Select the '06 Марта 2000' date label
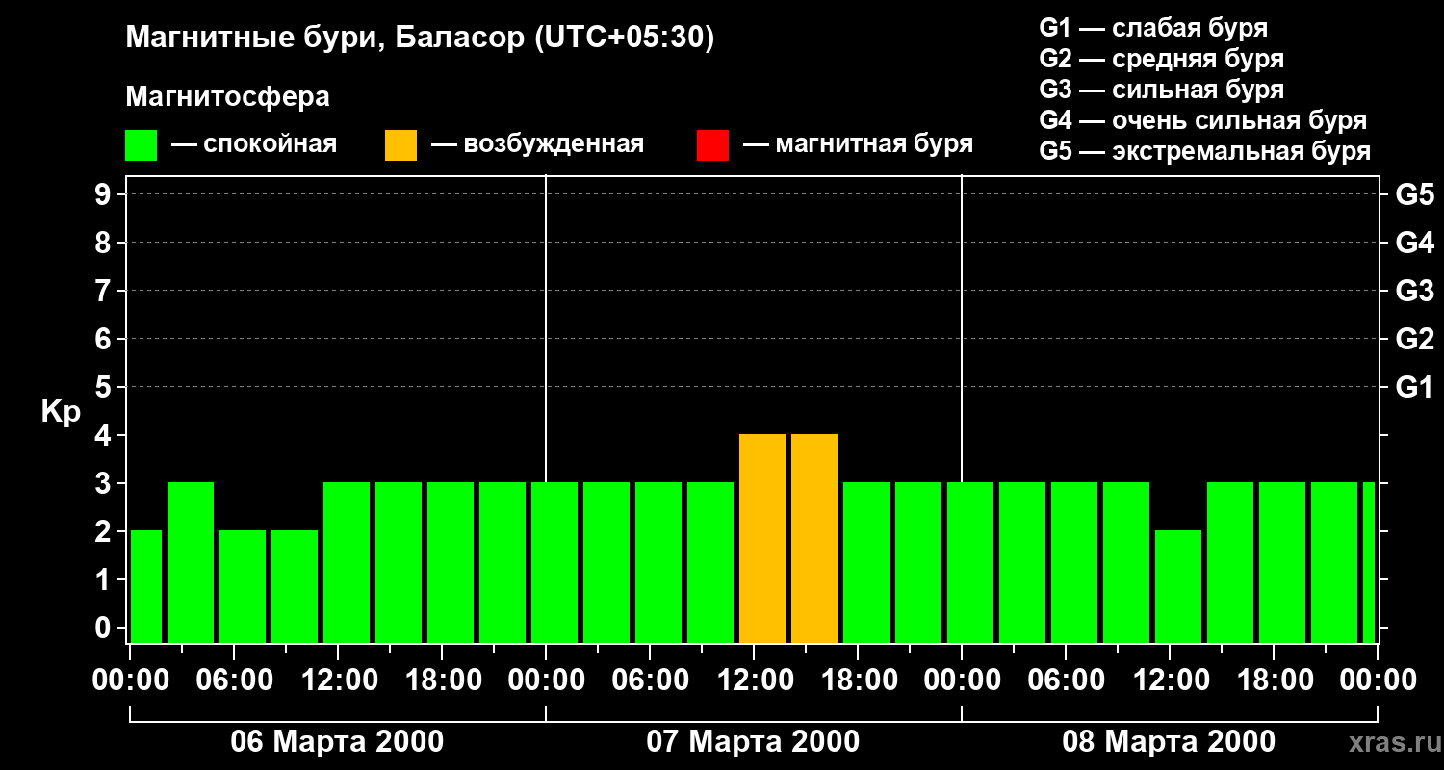1444x770 pixels. pyautogui.click(x=337, y=742)
